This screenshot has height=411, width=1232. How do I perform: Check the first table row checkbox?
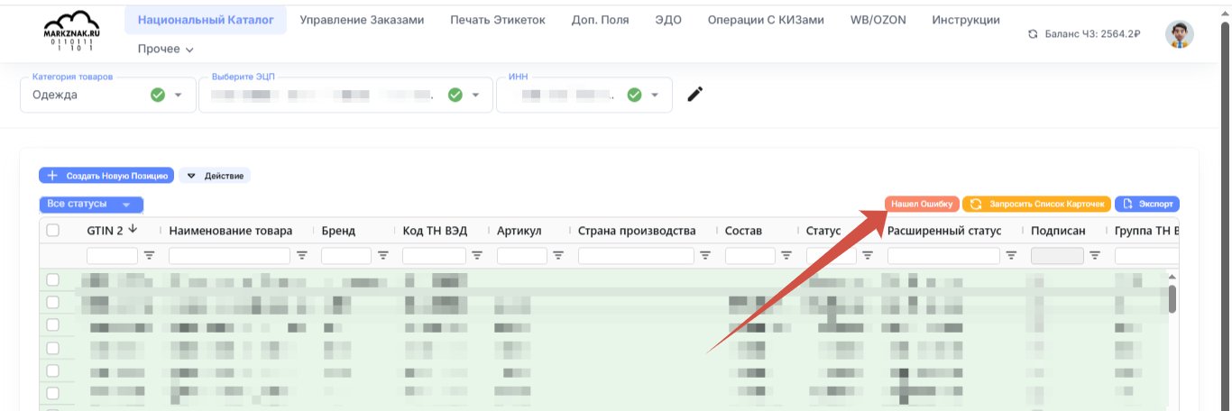click(x=53, y=280)
